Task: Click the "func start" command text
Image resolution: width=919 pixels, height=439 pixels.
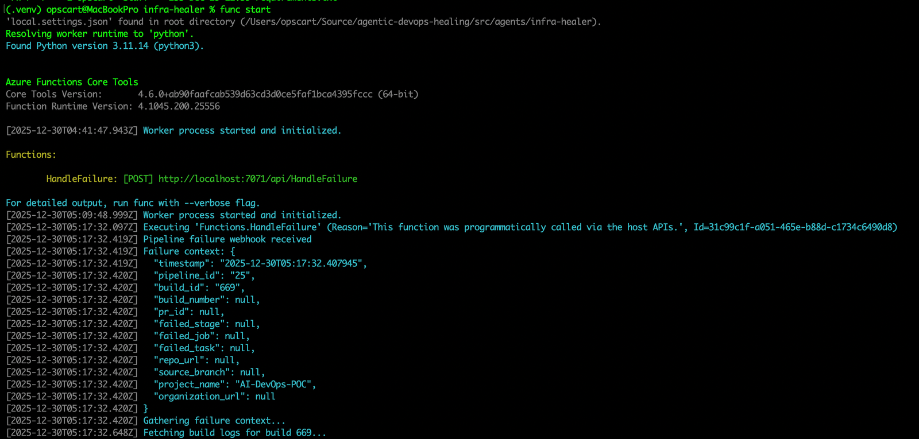Action: 245,10
